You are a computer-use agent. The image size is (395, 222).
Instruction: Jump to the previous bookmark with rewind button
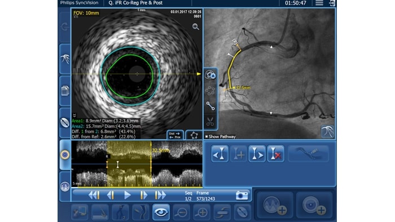(x=94, y=195)
